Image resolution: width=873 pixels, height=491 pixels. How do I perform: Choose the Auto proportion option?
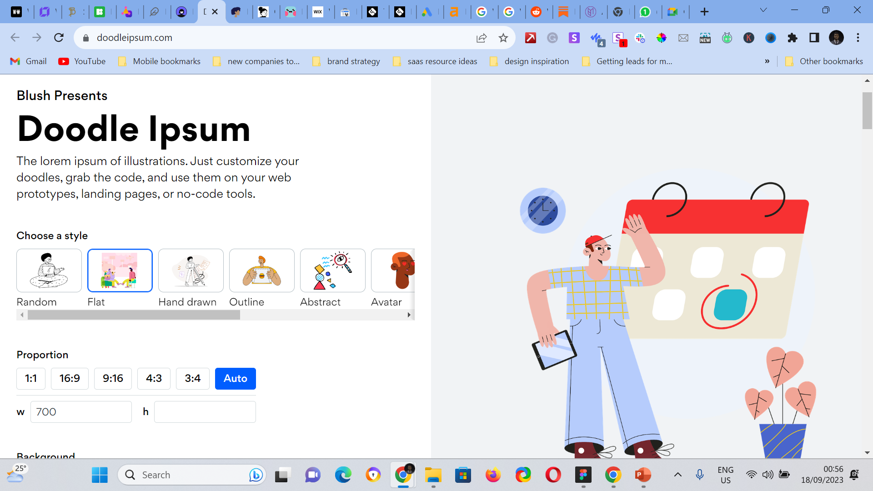[235, 379]
